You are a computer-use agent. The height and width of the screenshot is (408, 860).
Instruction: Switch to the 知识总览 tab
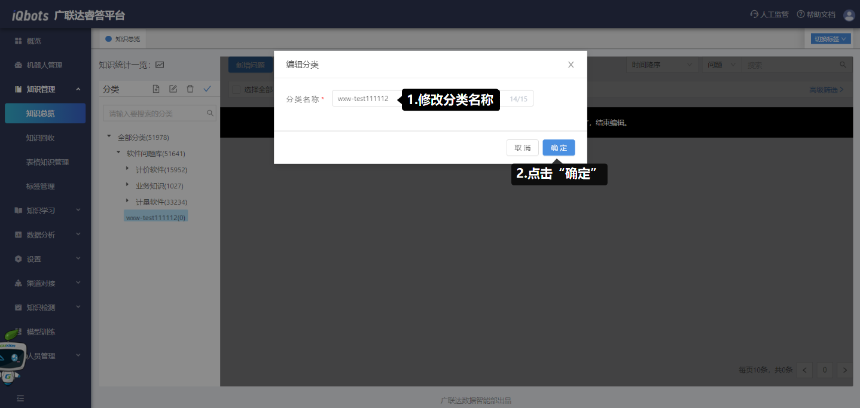(123, 39)
